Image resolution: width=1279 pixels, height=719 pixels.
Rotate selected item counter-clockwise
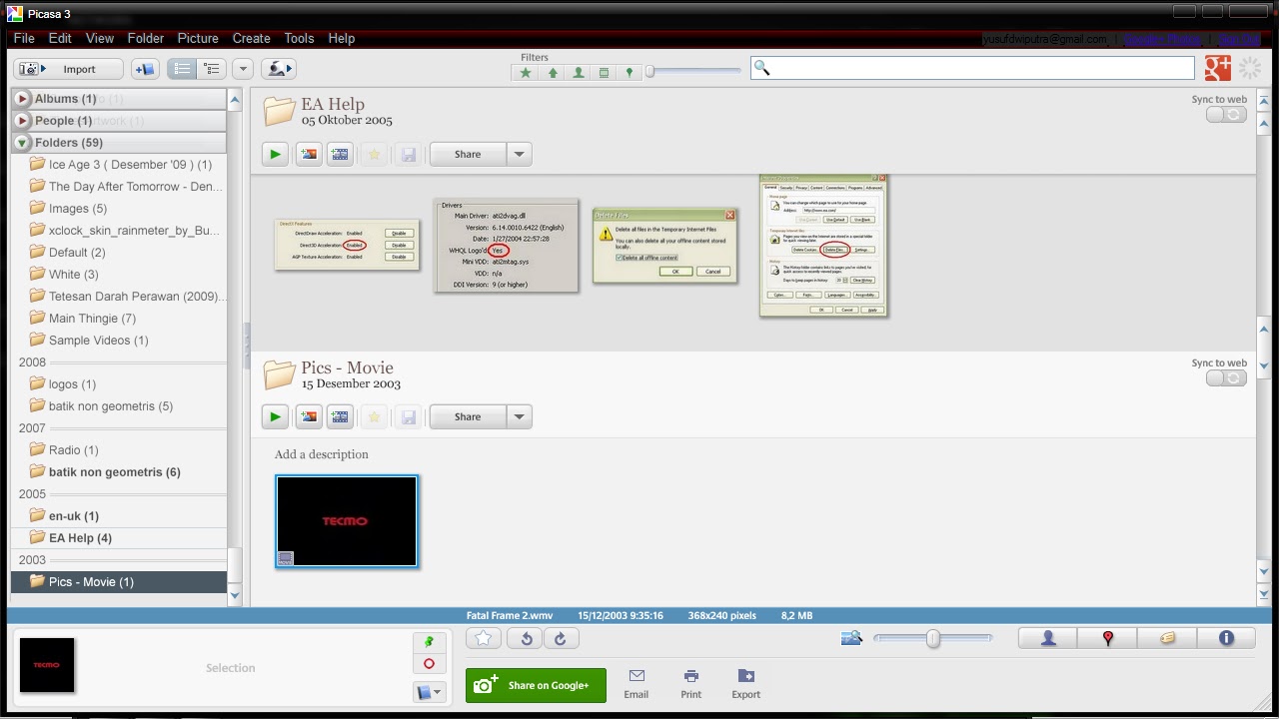[x=526, y=638]
